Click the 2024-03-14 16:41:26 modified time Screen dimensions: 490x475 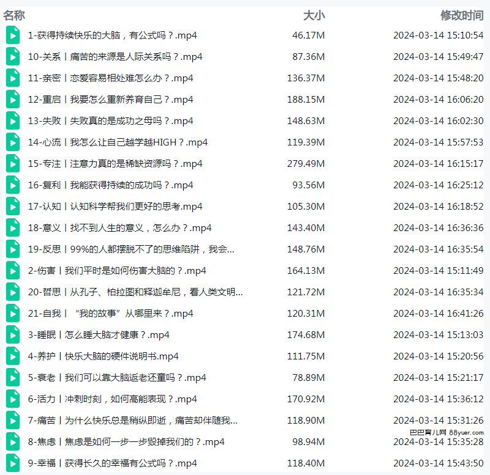(438, 314)
